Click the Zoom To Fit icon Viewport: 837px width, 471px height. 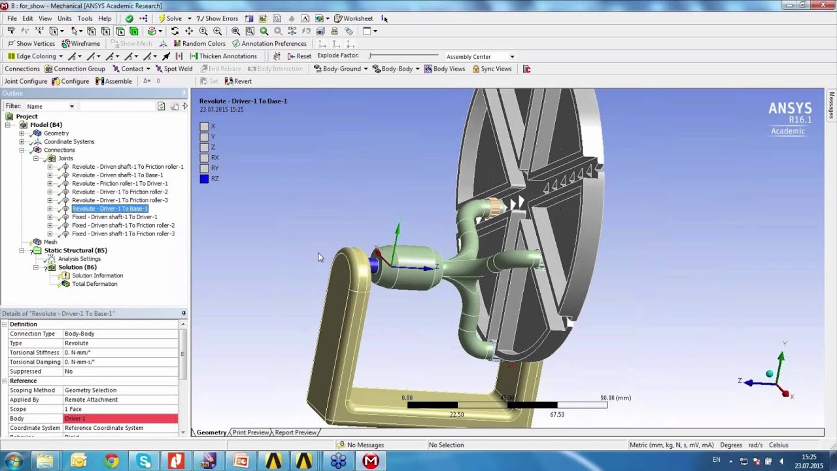tap(235, 31)
